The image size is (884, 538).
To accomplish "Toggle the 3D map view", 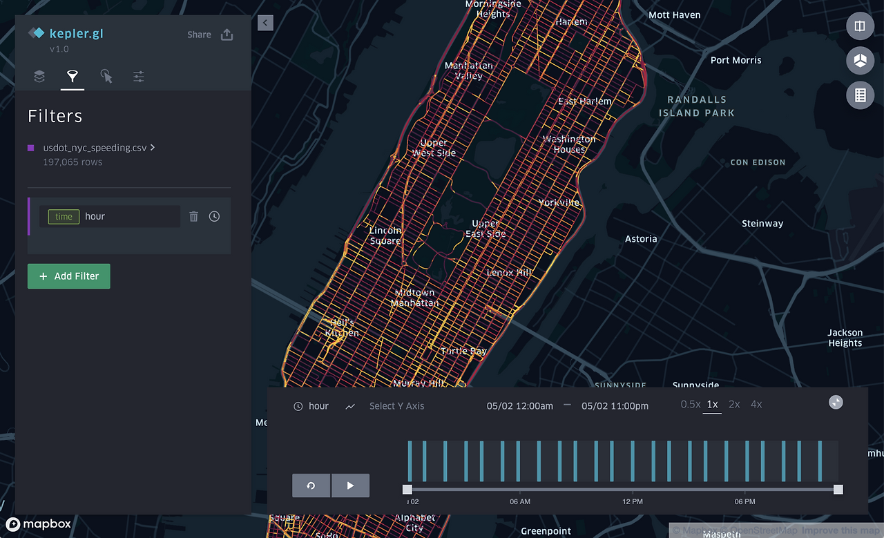I will (860, 61).
